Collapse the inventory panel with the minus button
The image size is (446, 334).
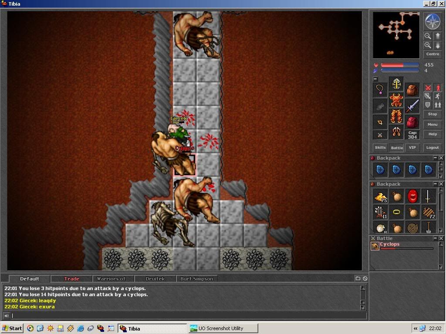point(375,79)
